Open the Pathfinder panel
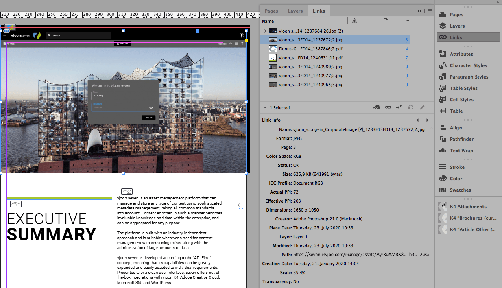The image size is (502, 288). tap(461, 139)
